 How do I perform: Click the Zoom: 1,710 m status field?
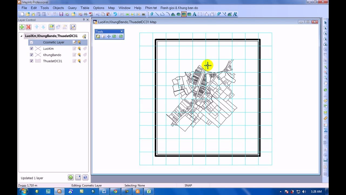pyautogui.click(x=28, y=186)
